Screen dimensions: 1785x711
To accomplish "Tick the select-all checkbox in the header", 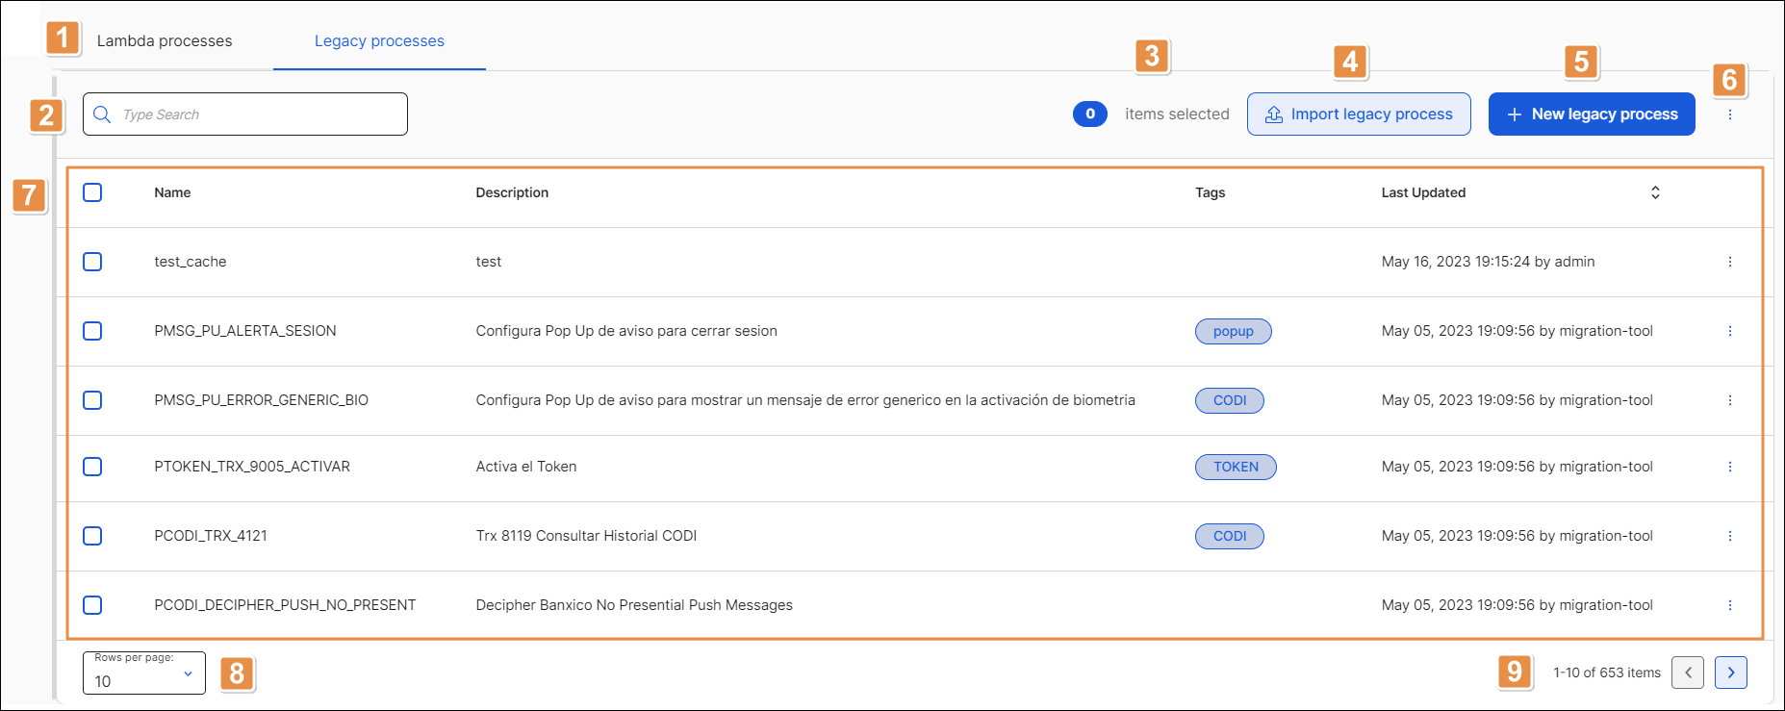I will (x=92, y=192).
